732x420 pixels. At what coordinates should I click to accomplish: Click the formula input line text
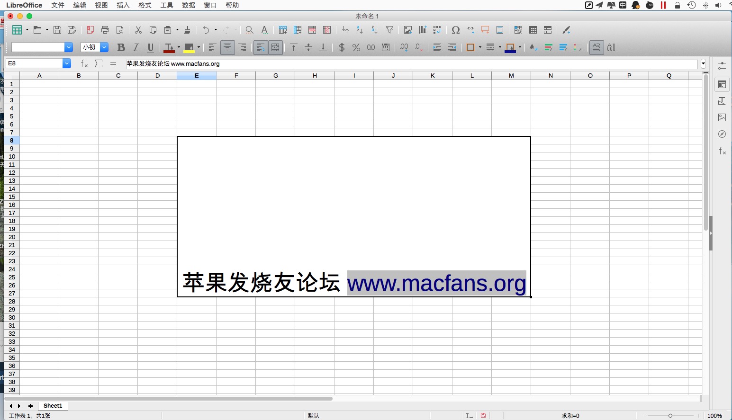coord(173,63)
